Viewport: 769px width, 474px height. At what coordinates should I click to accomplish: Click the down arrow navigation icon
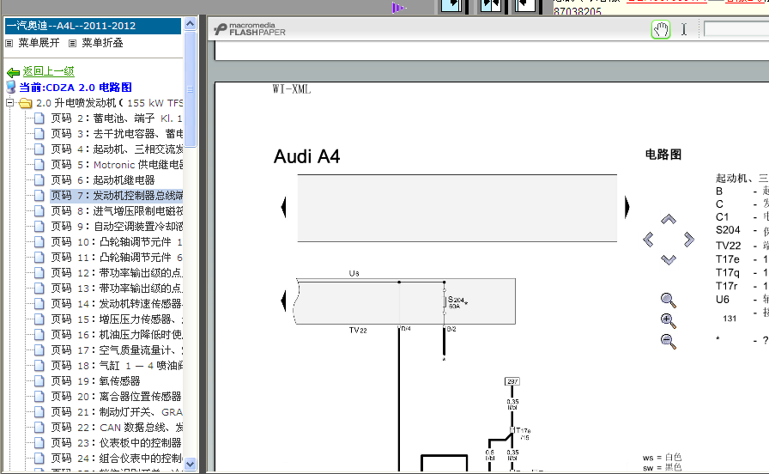pyautogui.click(x=668, y=259)
